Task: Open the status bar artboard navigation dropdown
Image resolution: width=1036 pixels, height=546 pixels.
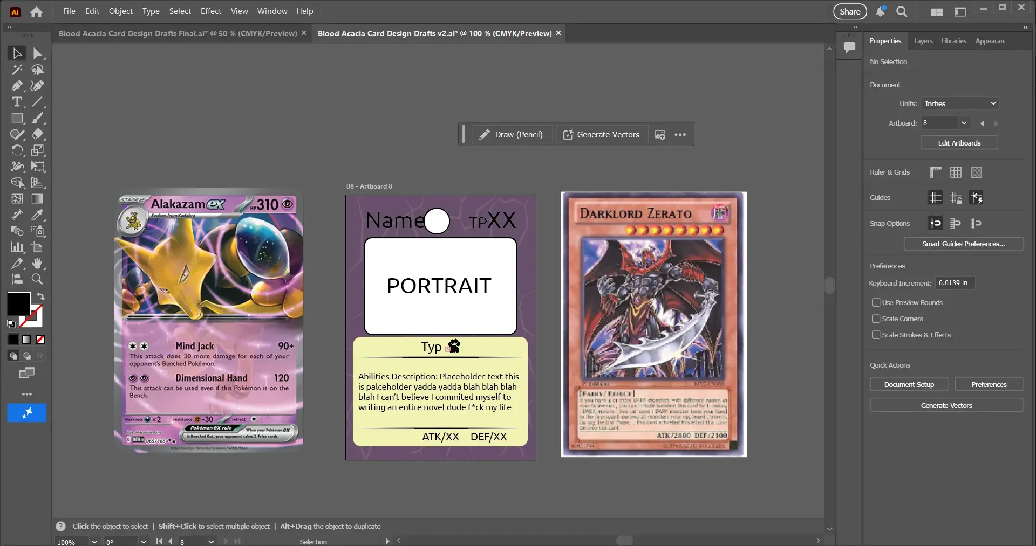Action: click(x=211, y=542)
